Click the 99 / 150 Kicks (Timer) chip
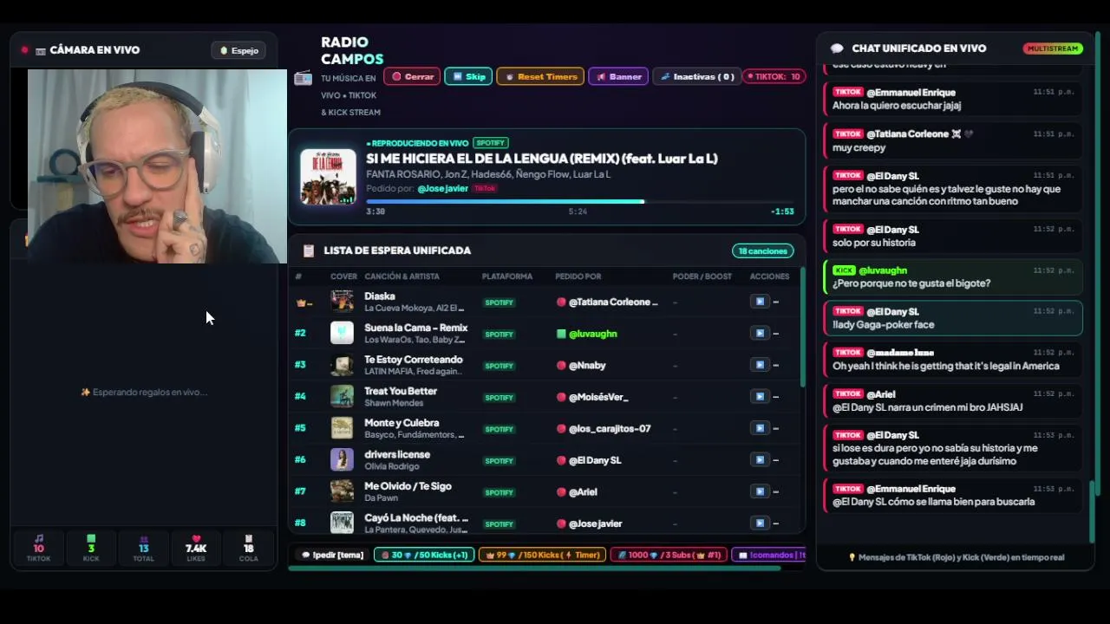Screen dimensions: 1110x624 point(542,555)
